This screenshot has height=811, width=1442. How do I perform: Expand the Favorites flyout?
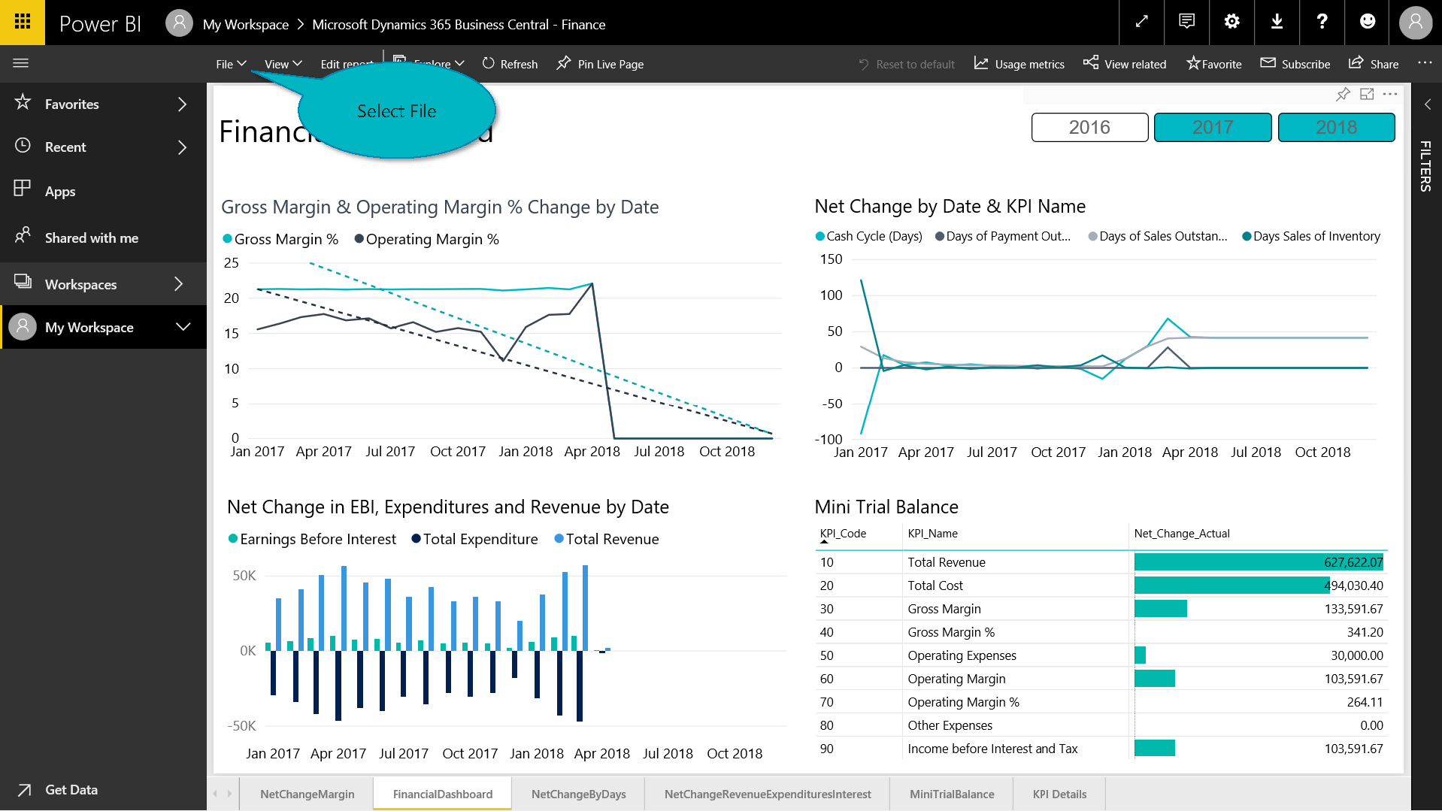[x=182, y=104]
